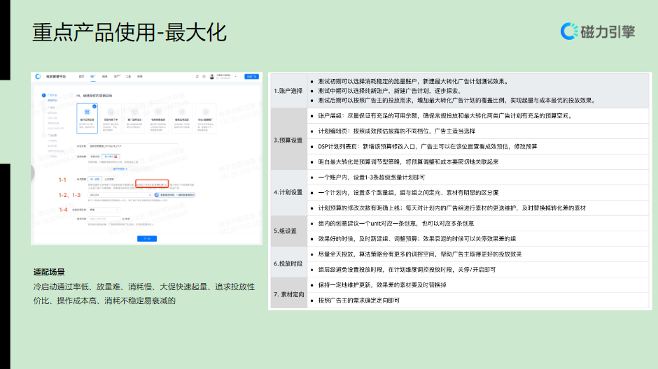Click the 测试中期可以选择纯新账户 bullet

(x=391, y=91)
